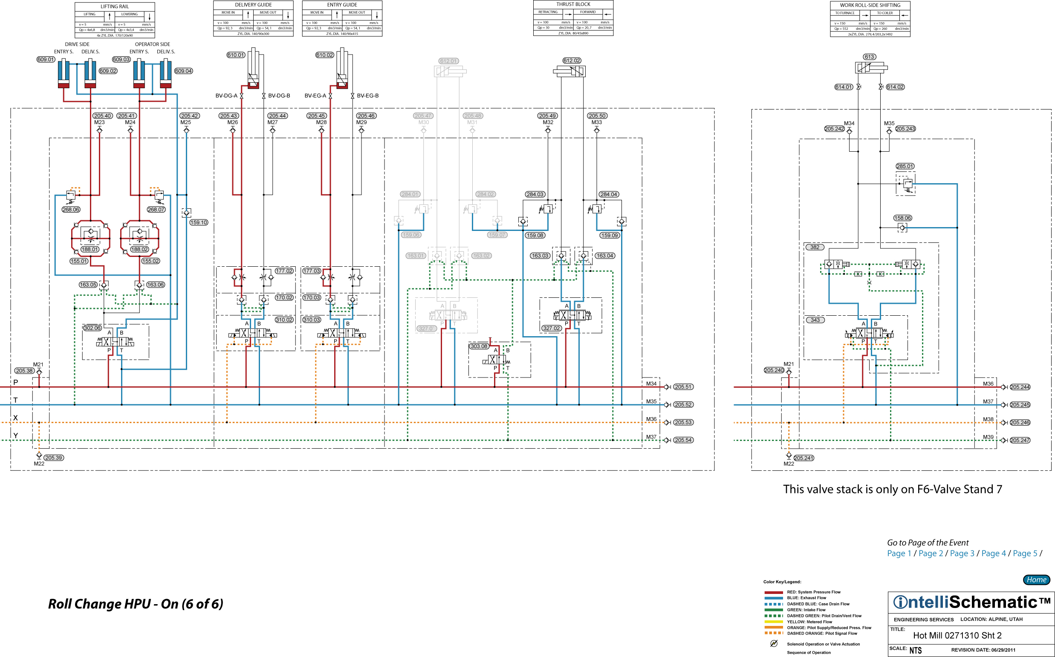
Task: Click the IntelliSchematic logo
Action: tap(971, 602)
